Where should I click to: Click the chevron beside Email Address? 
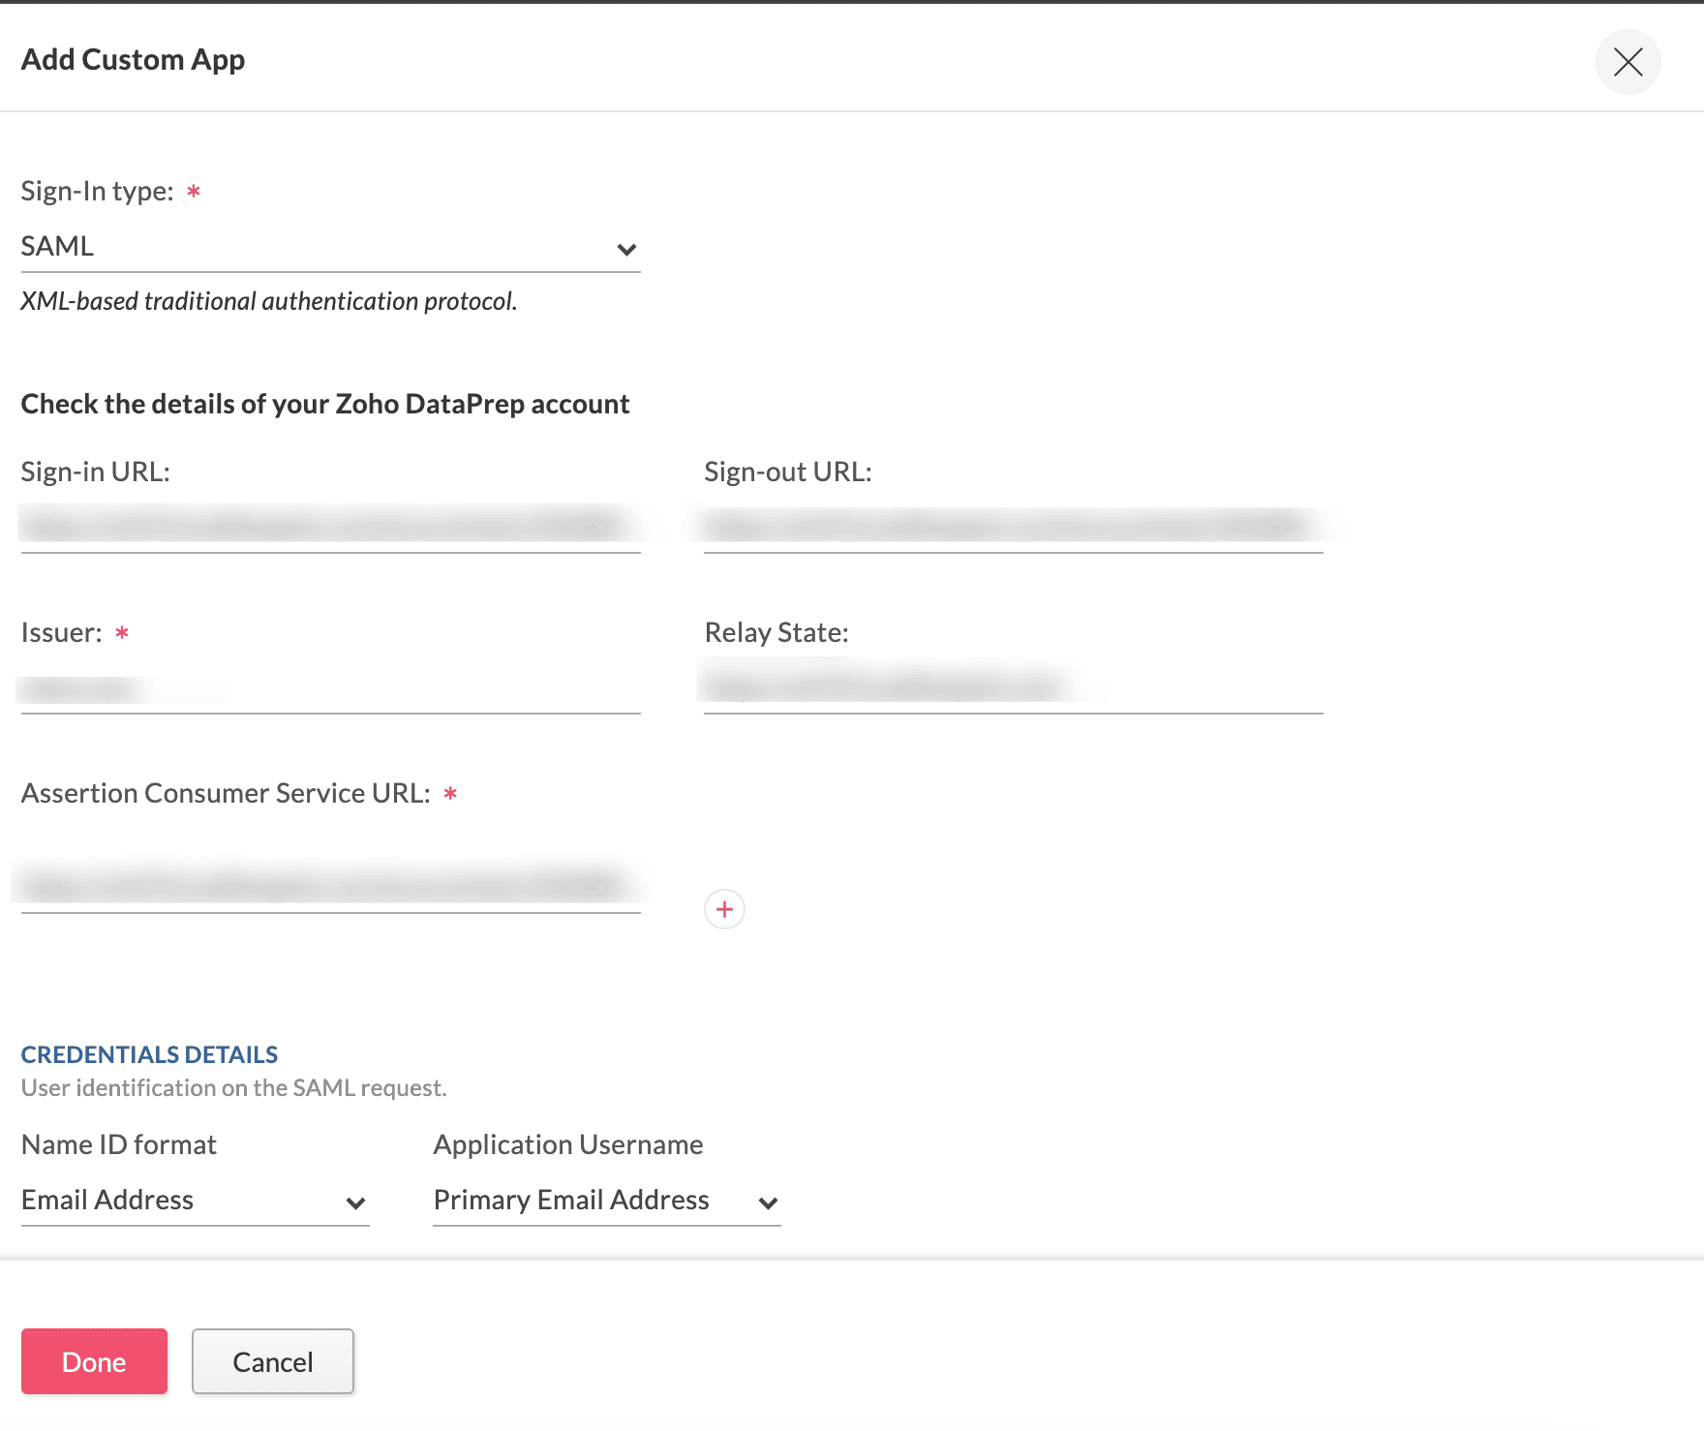[355, 1203]
